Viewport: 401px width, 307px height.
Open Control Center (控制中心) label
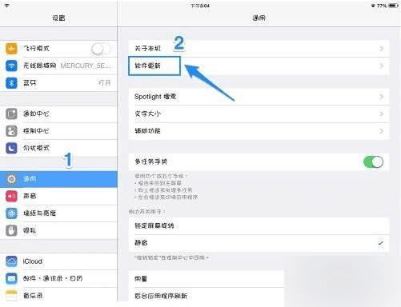tap(36, 131)
